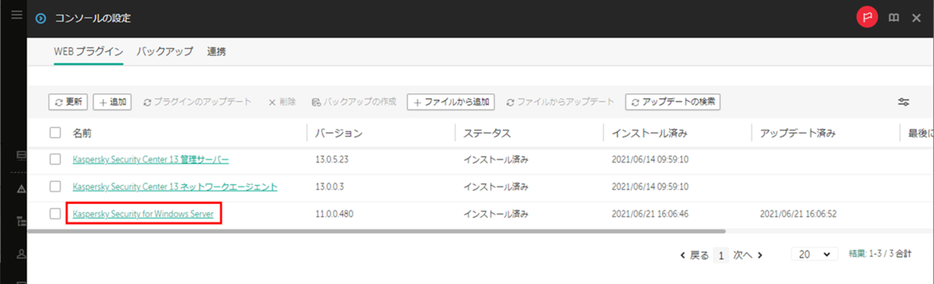Sort by インストール済み column header
This screenshot has width=934, height=284.
[649, 133]
